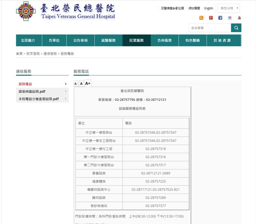Image resolution: width=256 pixels, height=224 pixels.
Task: Click the 第二門診大樓服務台 cell
Action: [99, 165]
